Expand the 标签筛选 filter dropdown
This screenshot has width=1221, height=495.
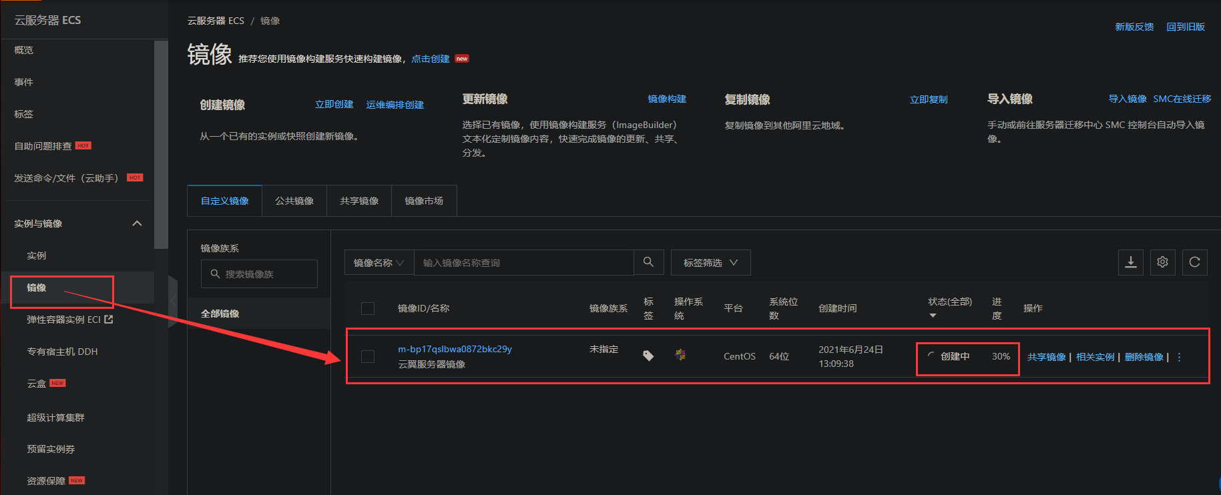click(710, 263)
